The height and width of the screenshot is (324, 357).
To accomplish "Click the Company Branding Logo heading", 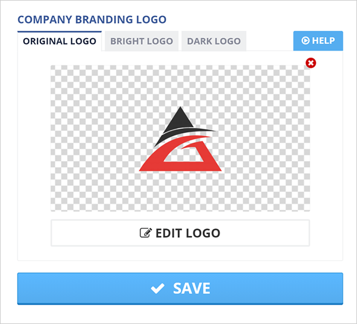I will (x=92, y=20).
